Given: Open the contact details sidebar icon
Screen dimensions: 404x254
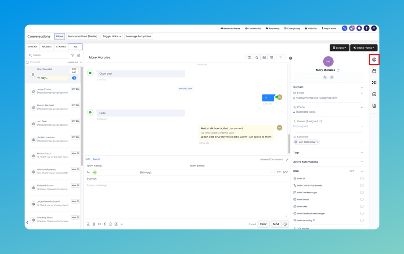Looking at the screenshot, I should (x=374, y=60).
